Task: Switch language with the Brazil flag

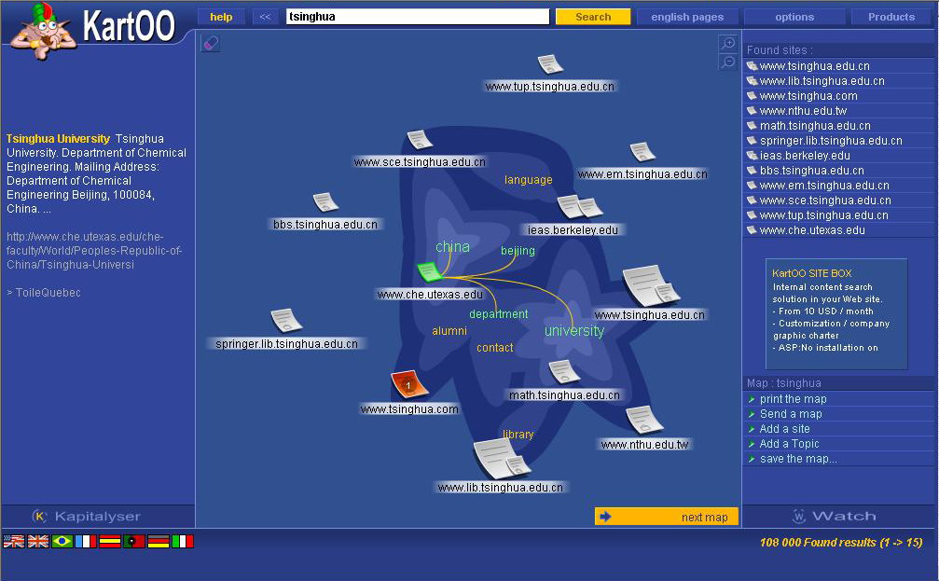Action: [x=62, y=542]
